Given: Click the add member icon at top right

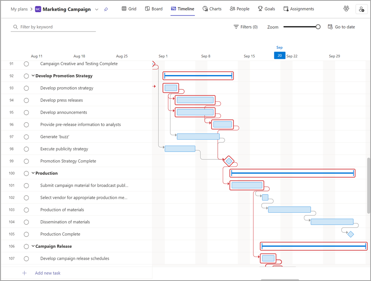Looking at the screenshot, I should 362,9.
